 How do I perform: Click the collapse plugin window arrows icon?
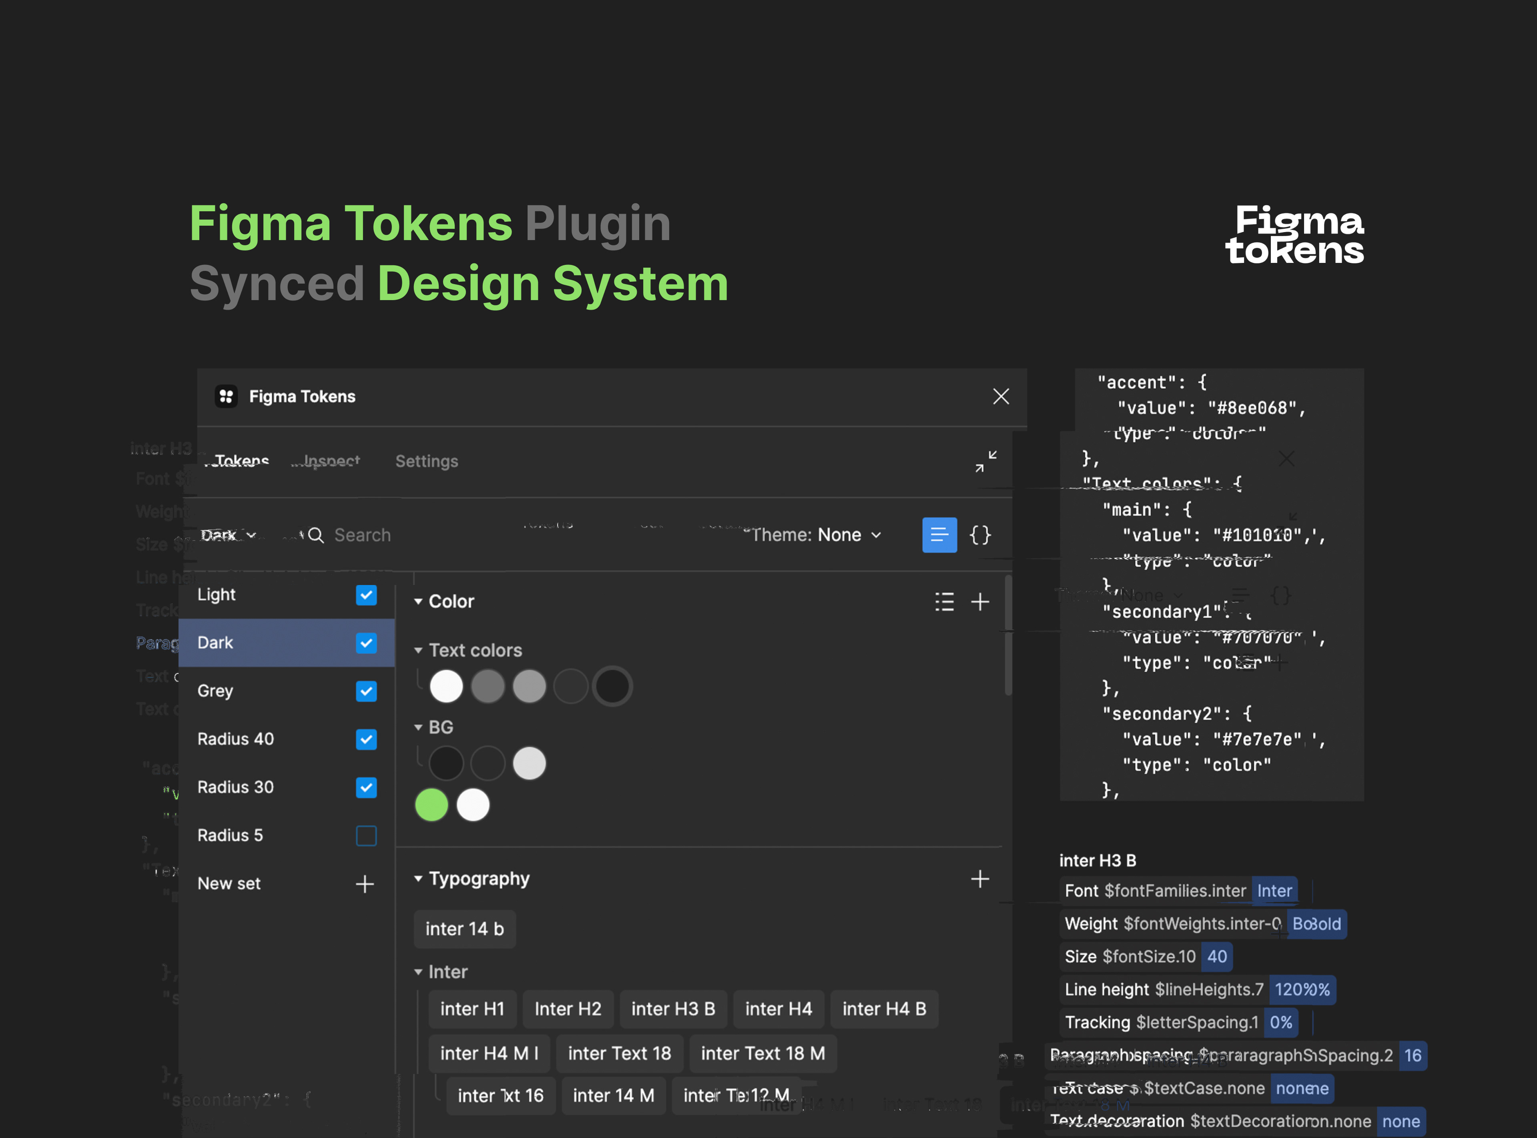pyautogui.click(x=986, y=461)
